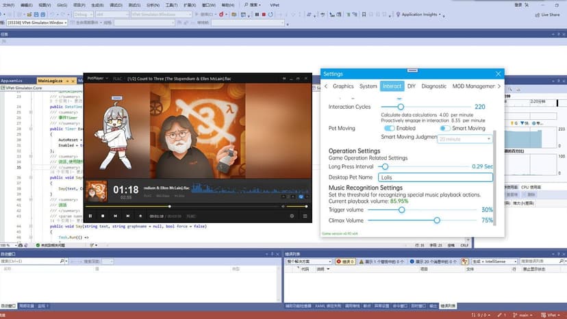This screenshot has height=319, width=567.
Task: Click the Error List filter funnel icon
Action: pos(465,261)
